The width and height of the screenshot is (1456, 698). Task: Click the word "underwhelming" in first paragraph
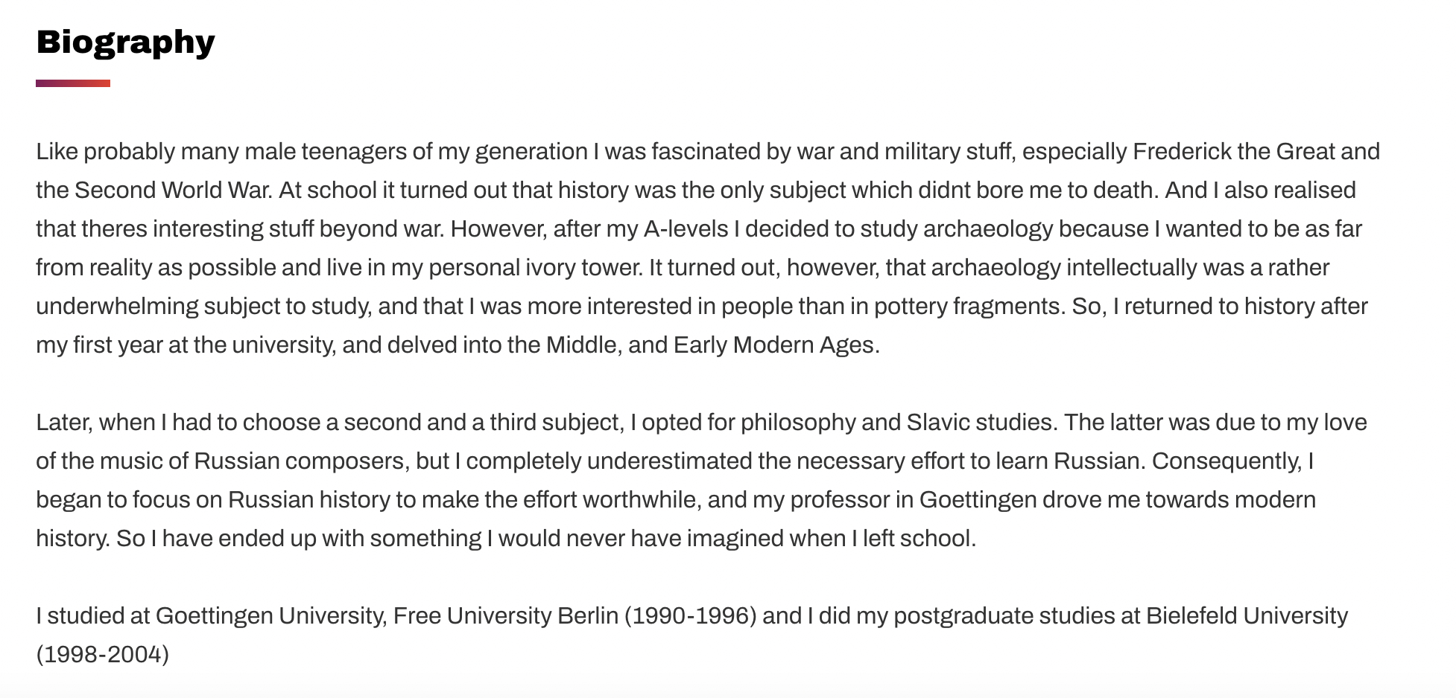(x=117, y=307)
